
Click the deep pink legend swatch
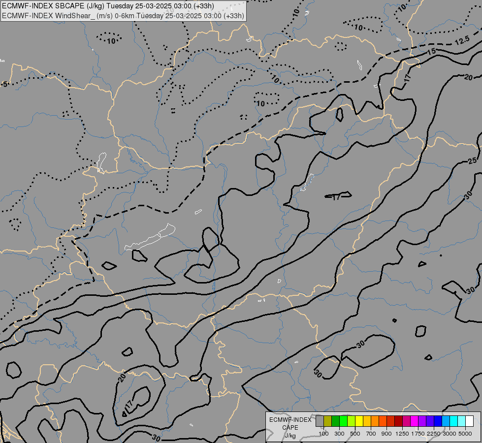tap(406, 421)
